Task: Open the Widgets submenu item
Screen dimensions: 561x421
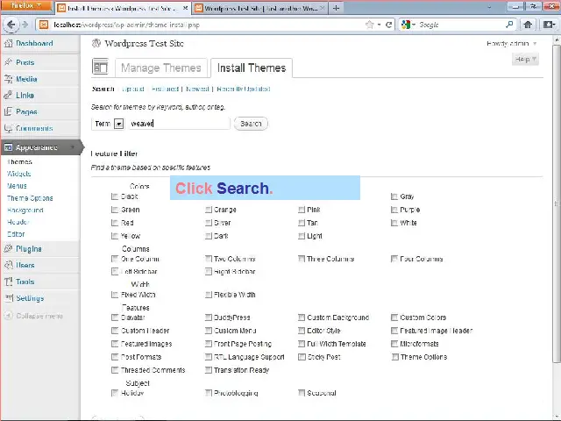Action: click(x=19, y=174)
